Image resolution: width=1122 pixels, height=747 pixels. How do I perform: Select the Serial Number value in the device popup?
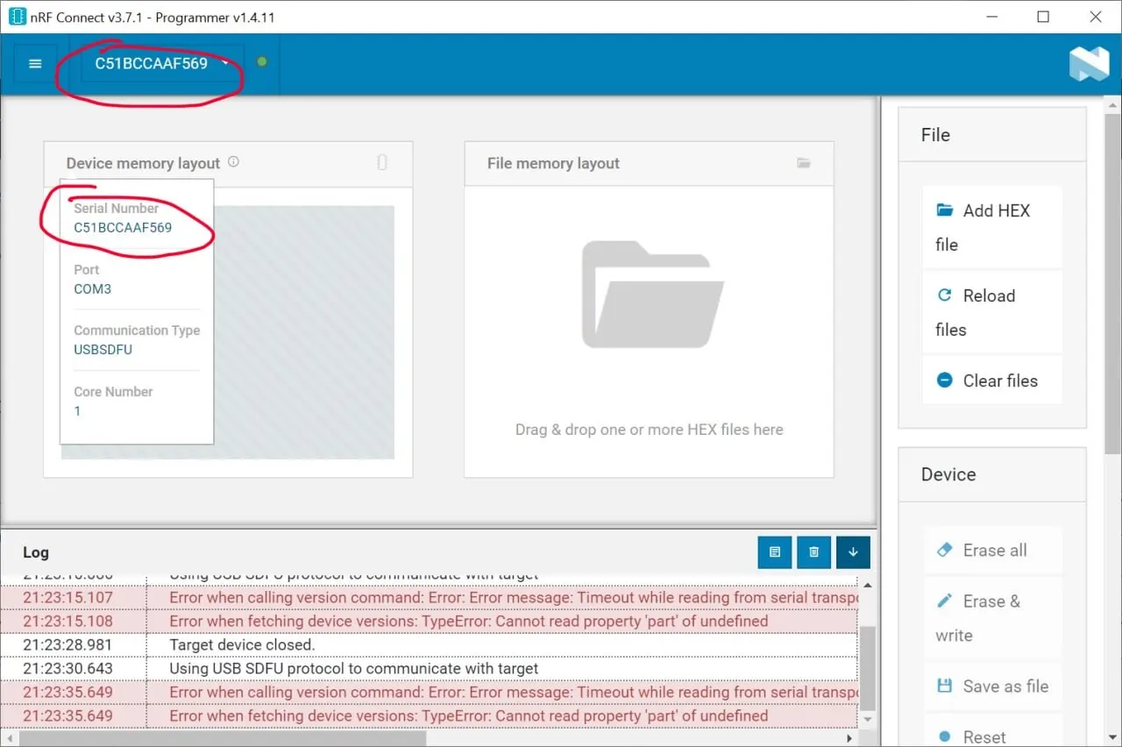123,228
